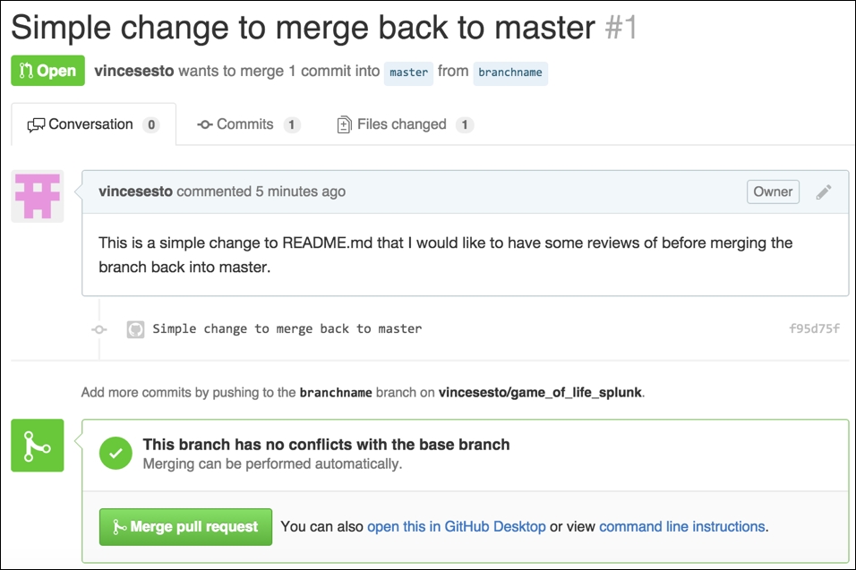Viewport: 856px width, 570px height.
Task: Click the speech bubble icon on Conversation tab
Action: [x=37, y=124]
